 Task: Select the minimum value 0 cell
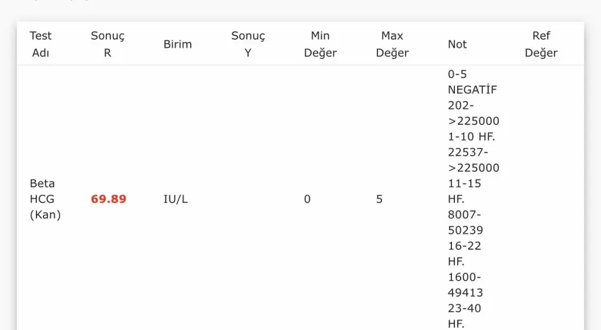(x=307, y=199)
